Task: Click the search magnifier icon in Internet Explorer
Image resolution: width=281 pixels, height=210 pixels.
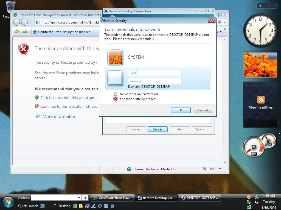Action: tap(219, 22)
